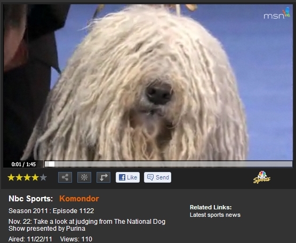Click the dim lights sun icon

coord(84,177)
